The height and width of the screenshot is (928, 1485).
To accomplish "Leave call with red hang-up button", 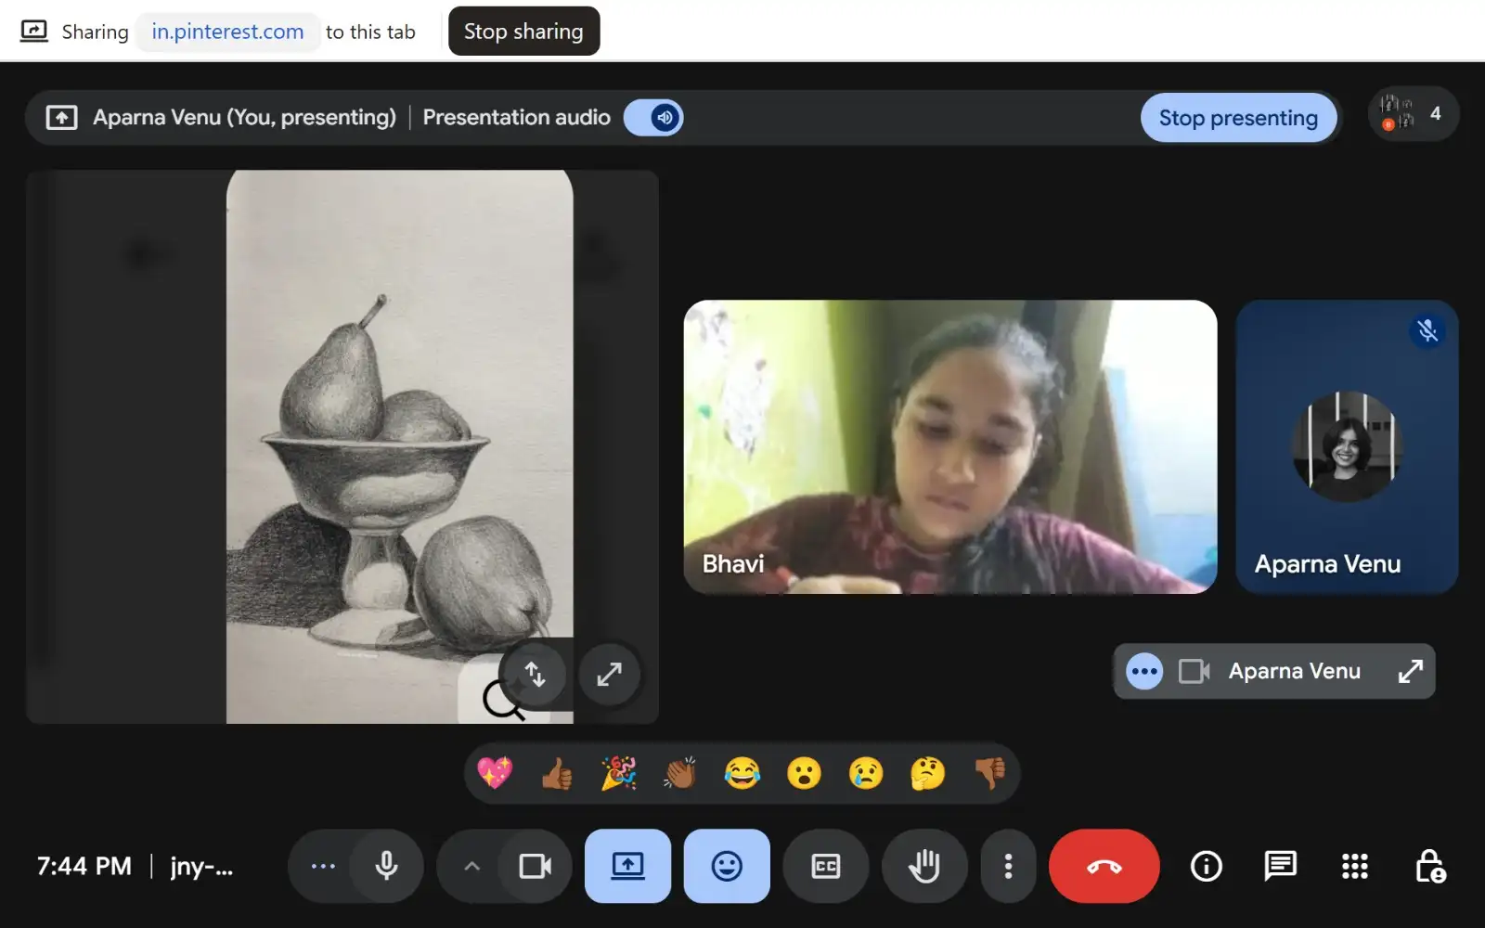I will click(x=1104, y=866).
